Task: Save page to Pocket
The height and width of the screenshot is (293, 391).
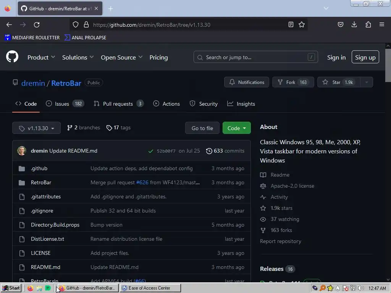Action: click(x=340, y=24)
